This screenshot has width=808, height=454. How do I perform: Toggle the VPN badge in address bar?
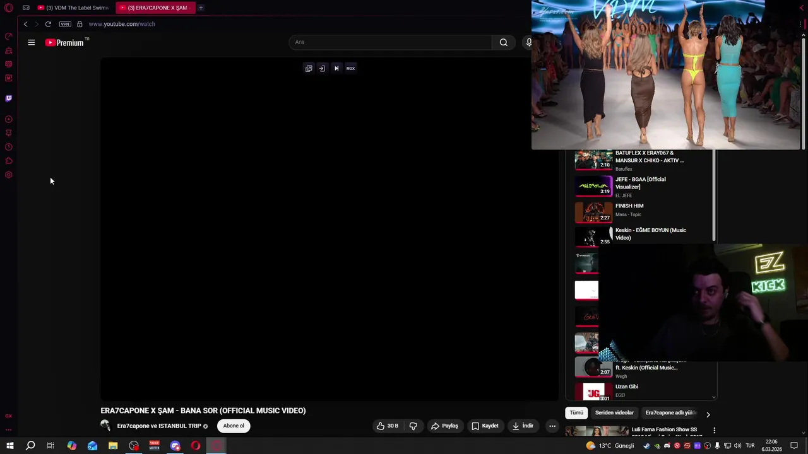click(65, 24)
